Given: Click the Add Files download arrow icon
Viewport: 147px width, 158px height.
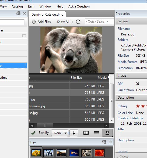Looking at the screenshot, I should (x=34, y=22).
